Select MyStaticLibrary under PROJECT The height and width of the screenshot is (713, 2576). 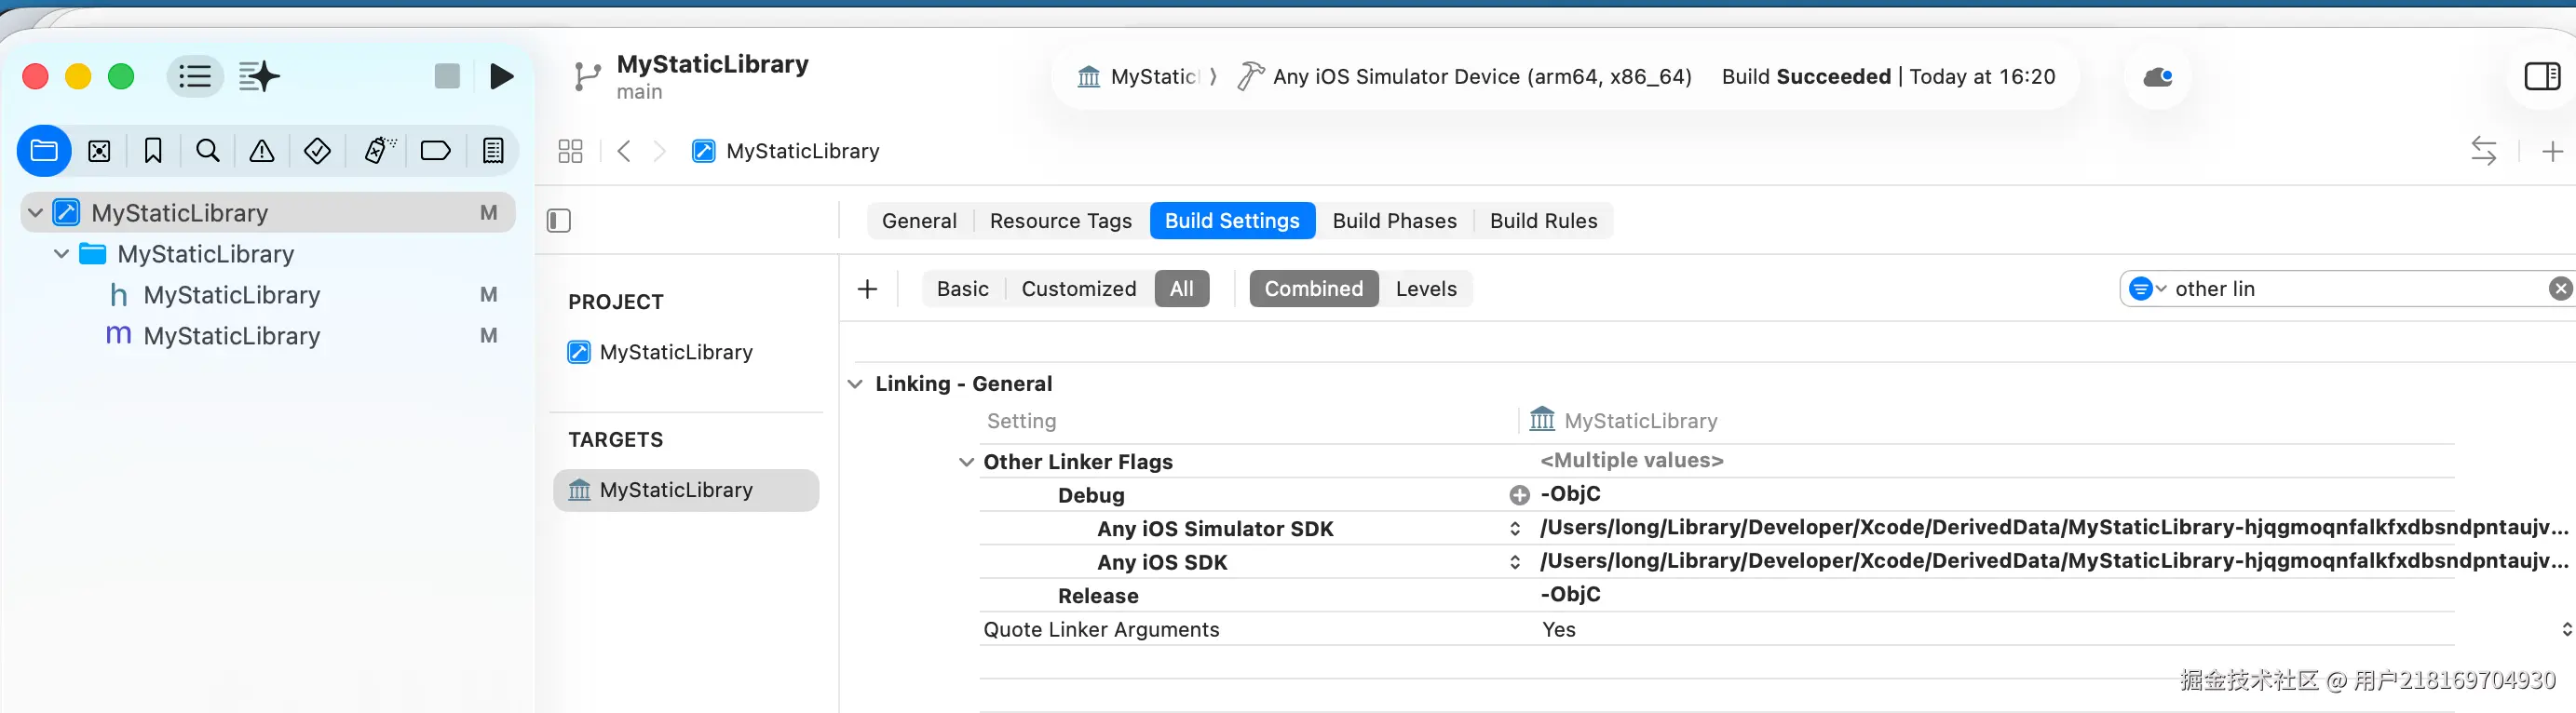[661, 352]
